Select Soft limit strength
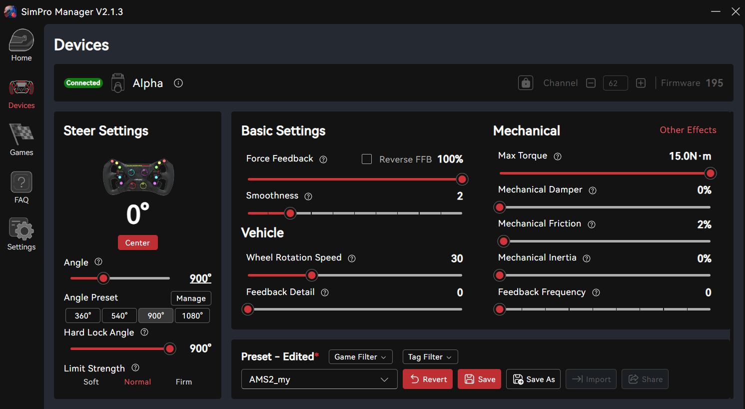Image resolution: width=745 pixels, height=409 pixels. pos(91,382)
